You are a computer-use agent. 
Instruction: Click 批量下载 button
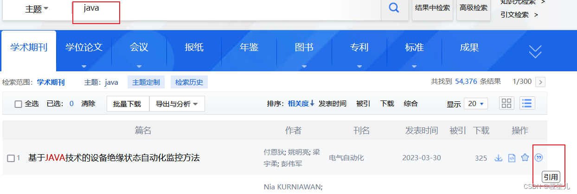click(x=128, y=104)
